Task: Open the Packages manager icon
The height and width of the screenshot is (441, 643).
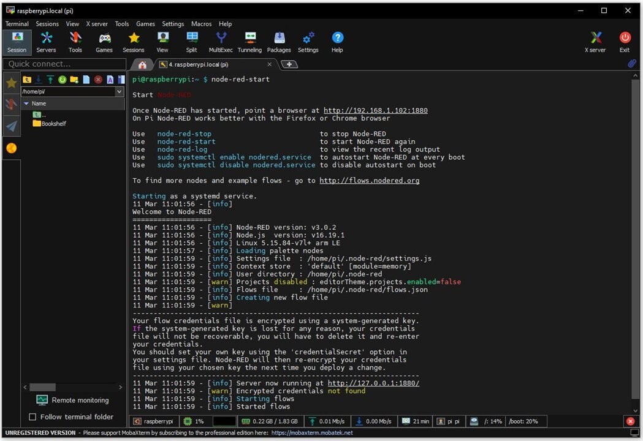Action: [x=279, y=42]
